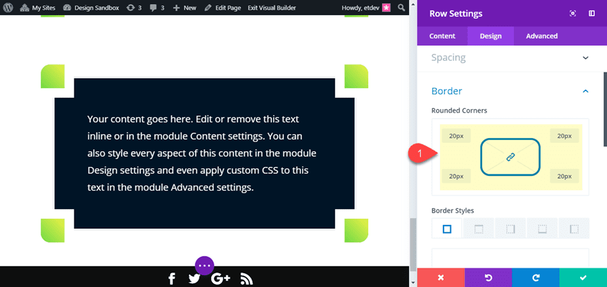The height and width of the screenshot is (287, 607).
Task: Click the top-left corner radius field
Action: click(x=456, y=136)
